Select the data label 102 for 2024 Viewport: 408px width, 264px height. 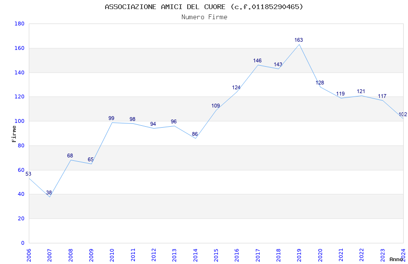(403, 114)
